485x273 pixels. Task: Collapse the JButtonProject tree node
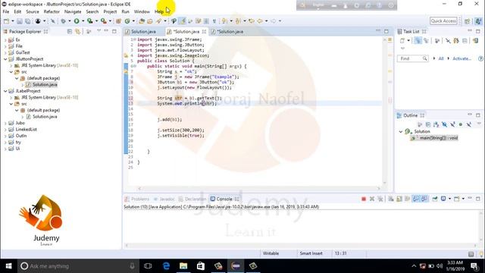pos(5,59)
